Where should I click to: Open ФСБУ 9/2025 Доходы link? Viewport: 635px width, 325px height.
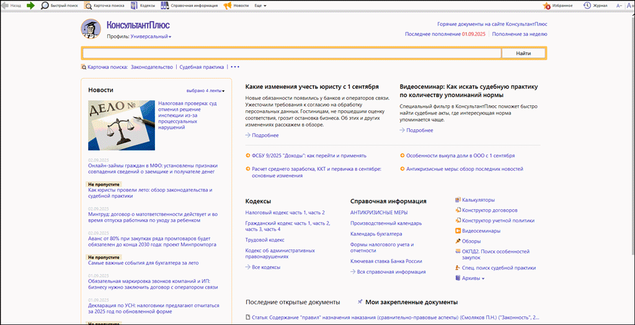(309, 155)
